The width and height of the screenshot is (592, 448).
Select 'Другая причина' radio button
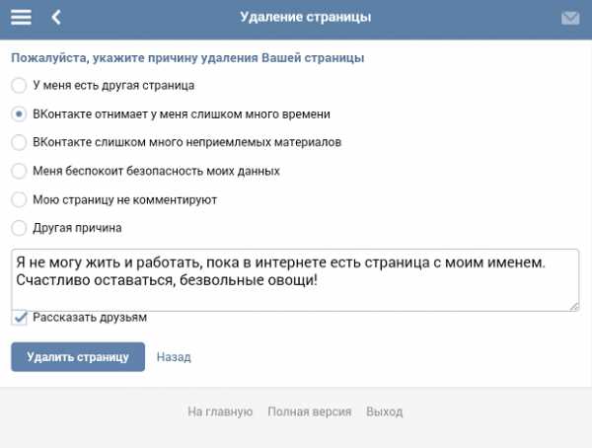19,228
